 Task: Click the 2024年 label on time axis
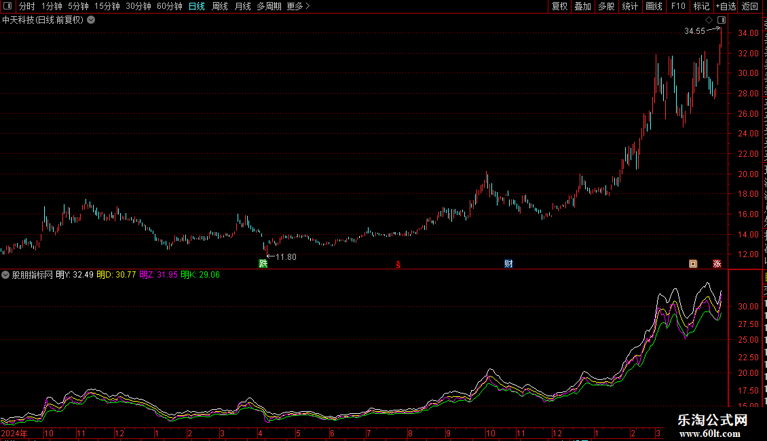pos(14,433)
